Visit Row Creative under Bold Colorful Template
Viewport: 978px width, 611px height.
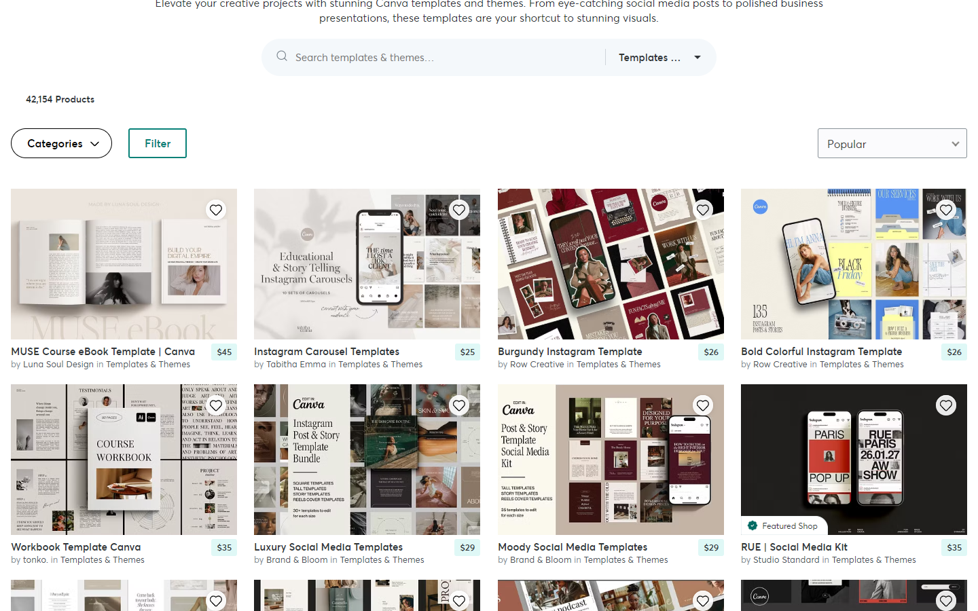pos(780,365)
